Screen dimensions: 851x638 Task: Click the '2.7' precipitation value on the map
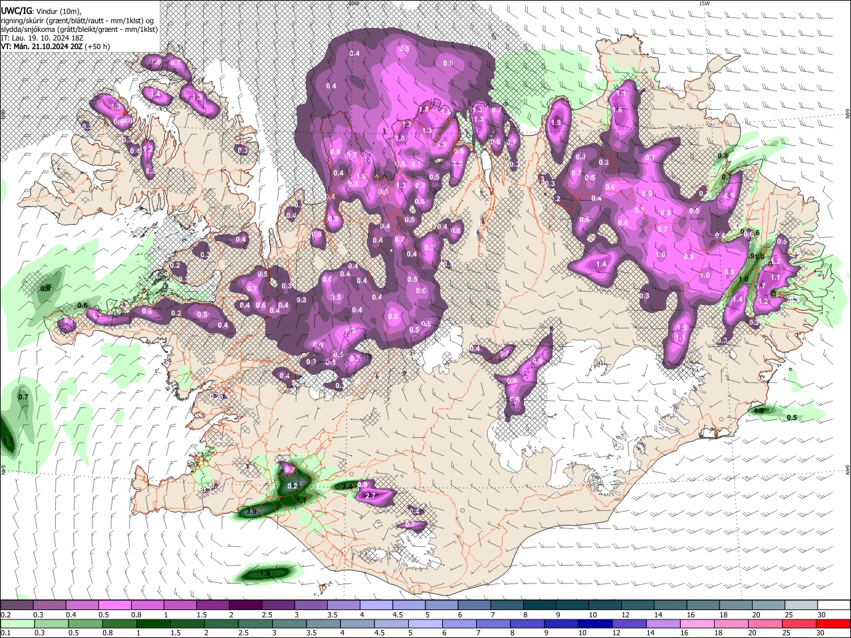pyautogui.click(x=371, y=495)
